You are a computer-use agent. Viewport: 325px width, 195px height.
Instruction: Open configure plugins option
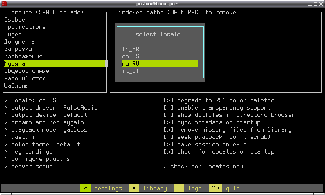coord(37,159)
